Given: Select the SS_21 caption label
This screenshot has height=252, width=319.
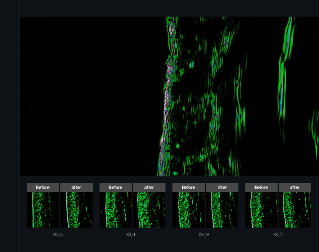Looking at the screenshot, I should pyautogui.click(x=278, y=235).
